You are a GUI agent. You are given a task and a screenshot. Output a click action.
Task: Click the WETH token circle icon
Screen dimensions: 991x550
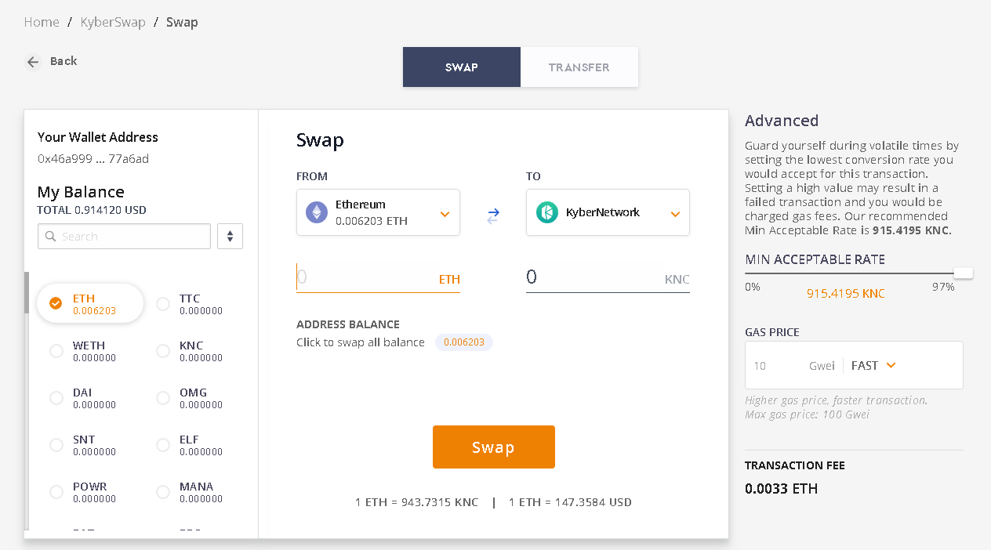tap(56, 351)
